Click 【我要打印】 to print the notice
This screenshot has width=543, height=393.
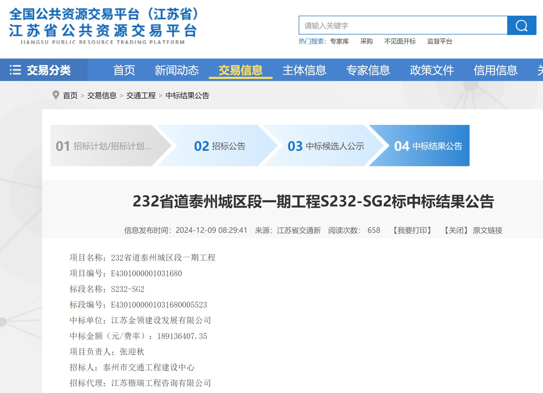[413, 230]
